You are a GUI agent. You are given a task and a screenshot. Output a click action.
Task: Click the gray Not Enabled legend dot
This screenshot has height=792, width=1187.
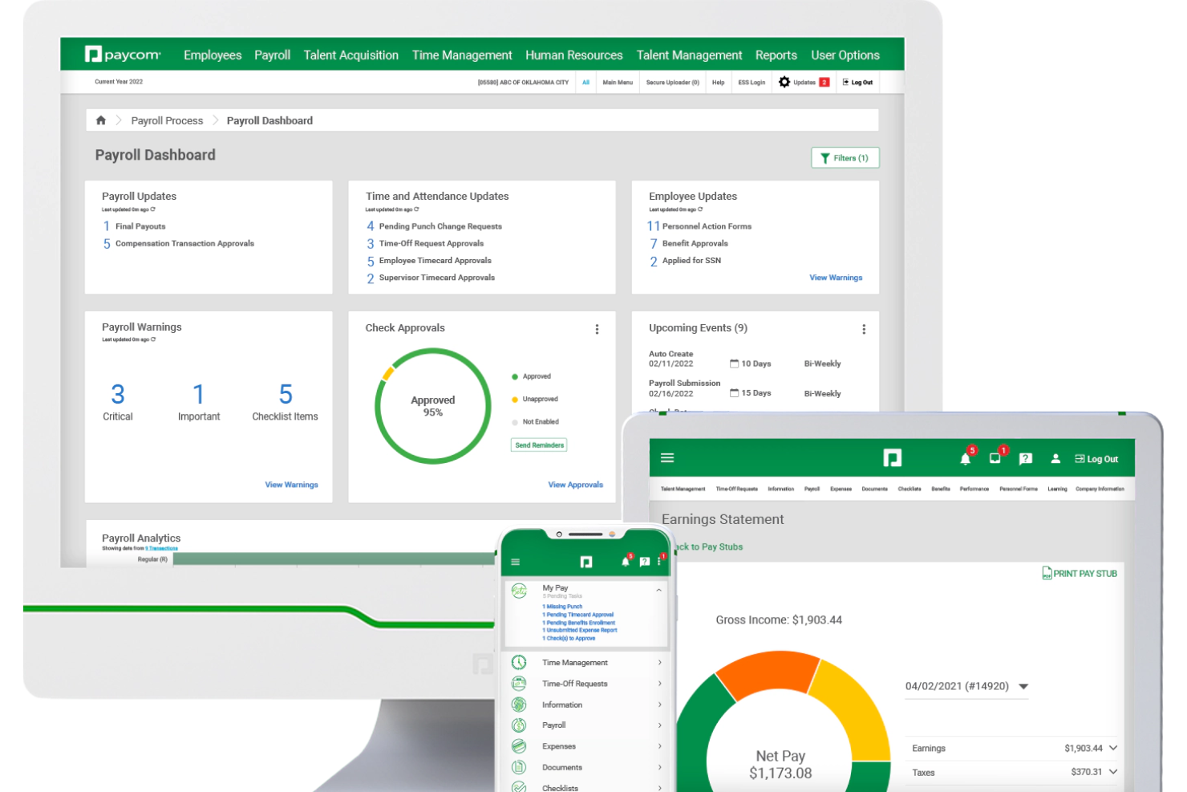pyautogui.click(x=515, y=422)
